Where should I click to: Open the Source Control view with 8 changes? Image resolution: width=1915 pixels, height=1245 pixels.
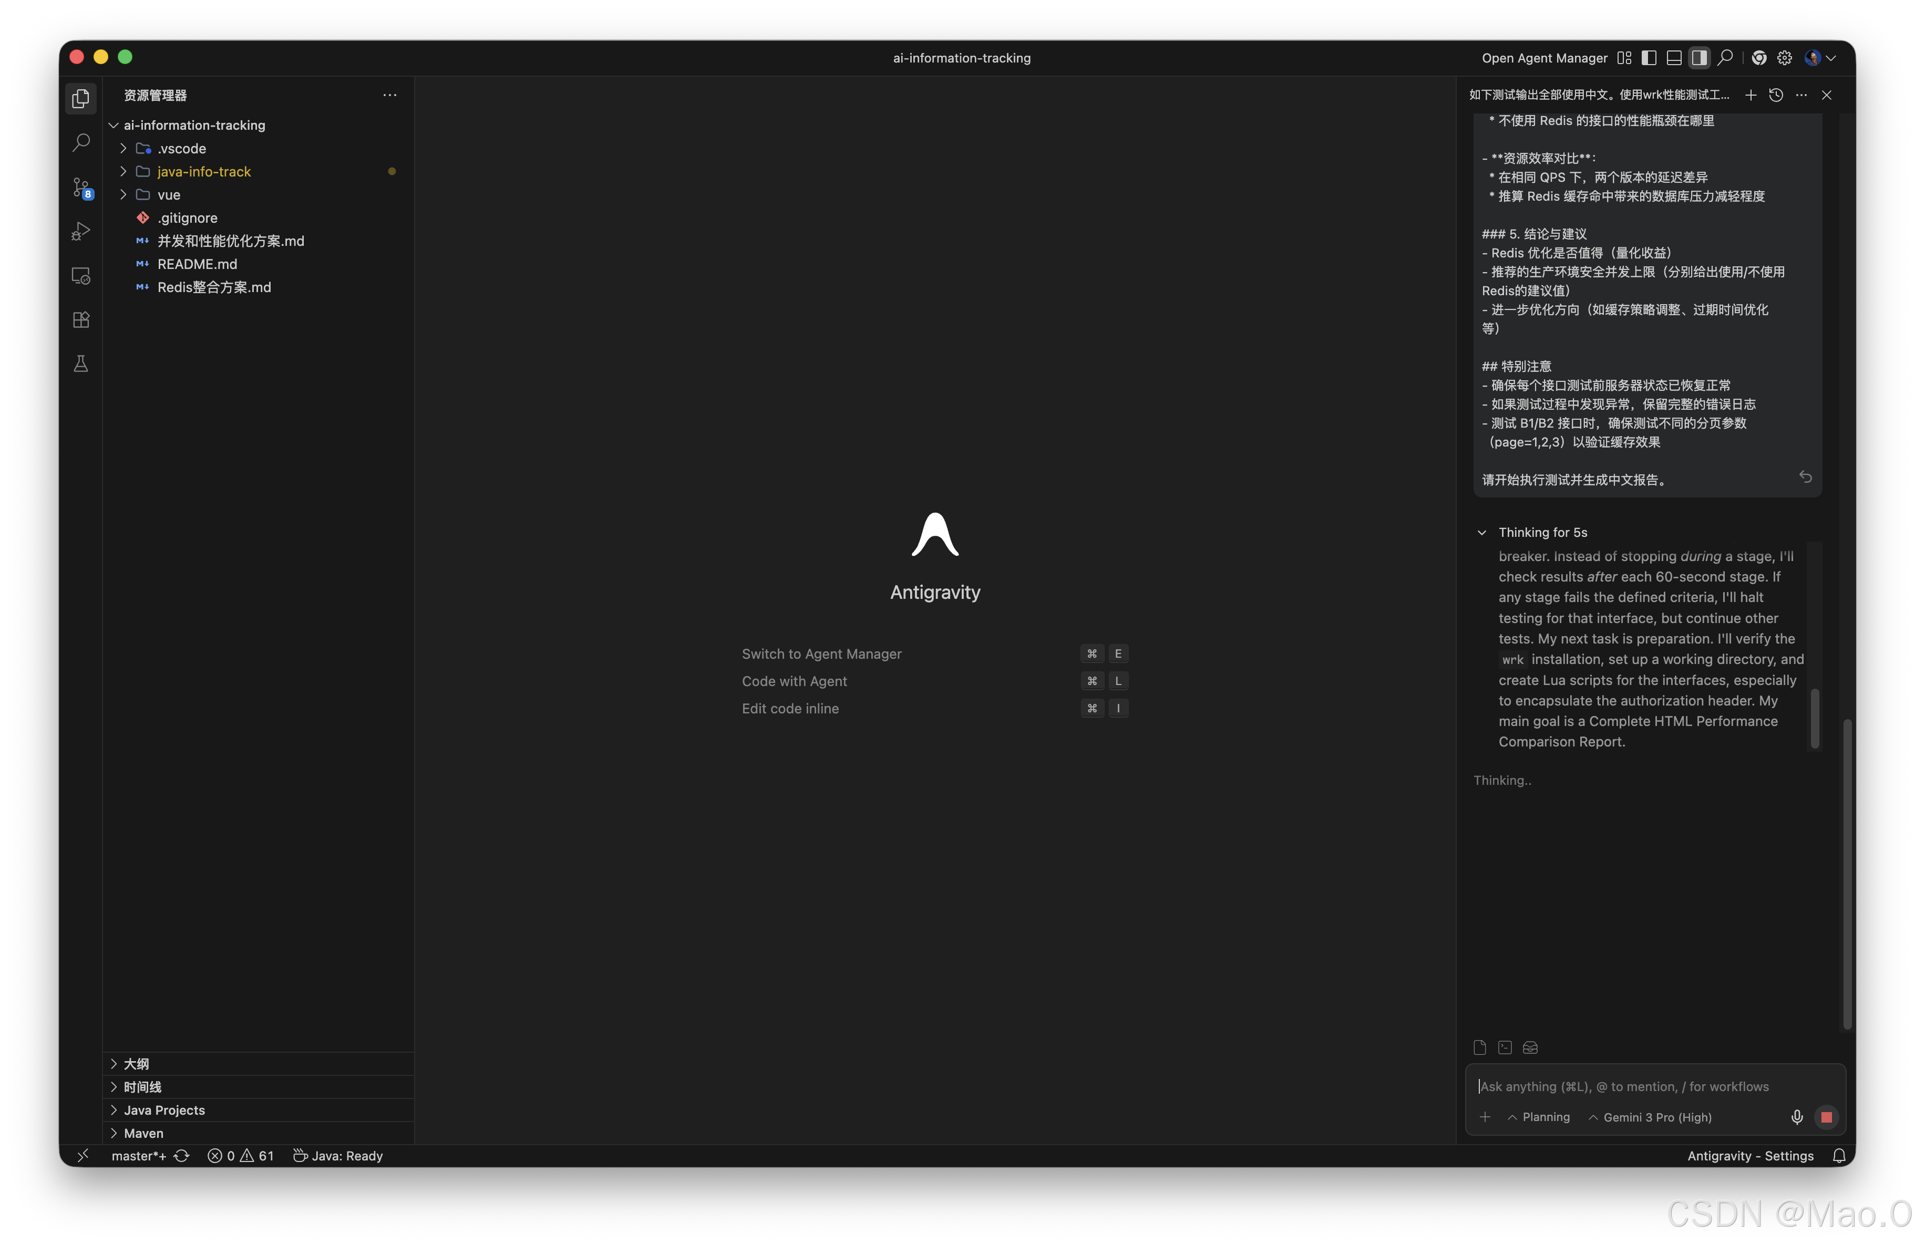(x=80, y=188)
